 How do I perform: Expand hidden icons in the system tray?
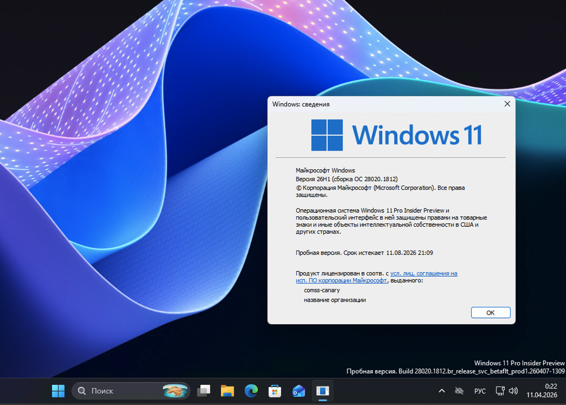442,391
